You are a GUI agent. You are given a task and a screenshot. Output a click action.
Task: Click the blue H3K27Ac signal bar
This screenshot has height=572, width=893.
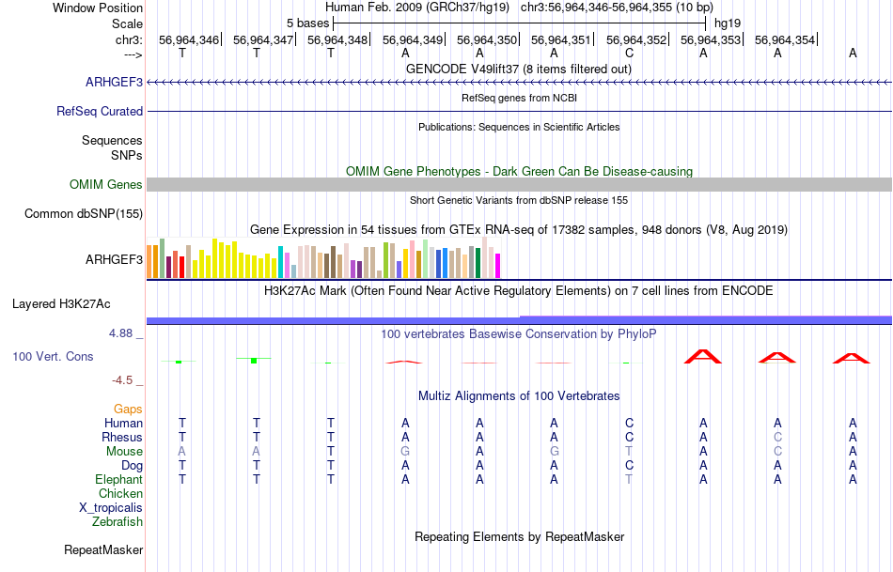(x=520, y=320)
